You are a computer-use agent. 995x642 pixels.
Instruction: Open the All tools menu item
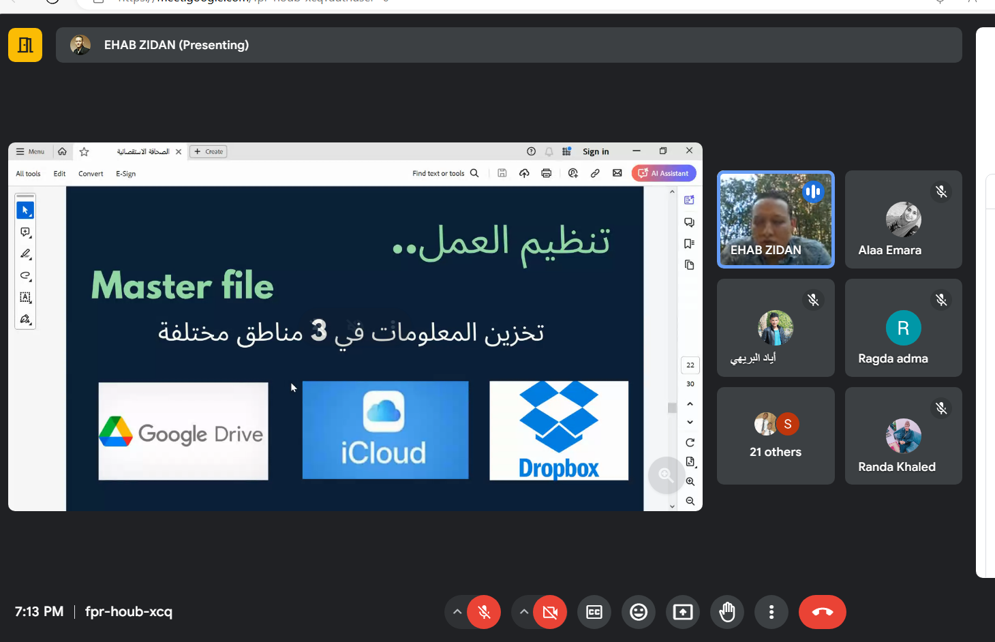[28, 174]
